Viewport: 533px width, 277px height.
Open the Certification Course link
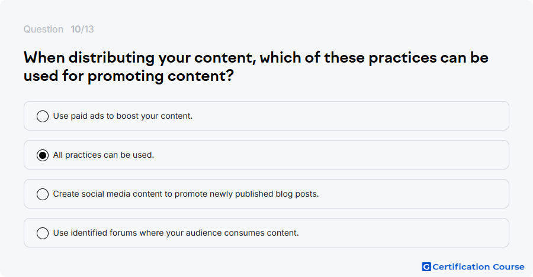(x=473, y=267)
